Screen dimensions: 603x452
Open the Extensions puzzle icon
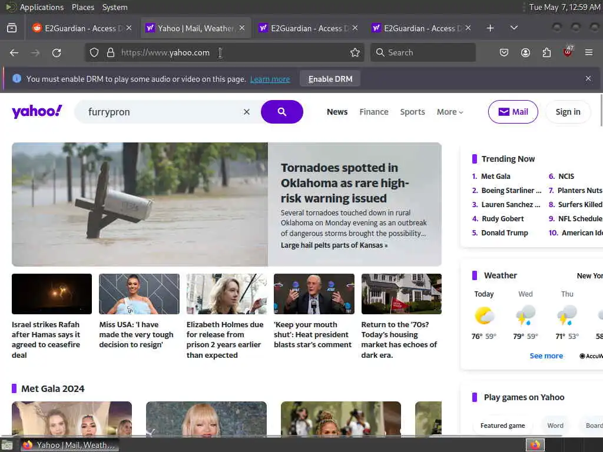pos(546,52)
